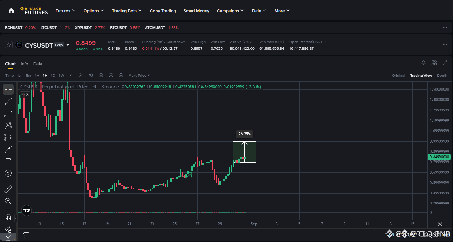This screenshot has width=453, height=242.
Task: Select the arrow annotation tool
Action: [x=8, y=149]
